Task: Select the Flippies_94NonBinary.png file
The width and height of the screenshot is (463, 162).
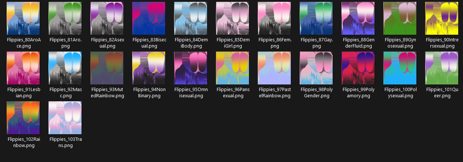Action: tap(149, 68)
